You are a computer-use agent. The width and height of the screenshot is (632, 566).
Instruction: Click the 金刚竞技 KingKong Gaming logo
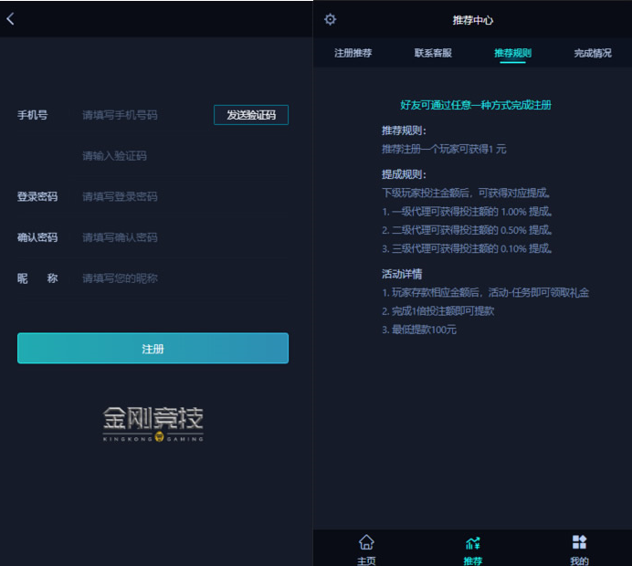153,424
